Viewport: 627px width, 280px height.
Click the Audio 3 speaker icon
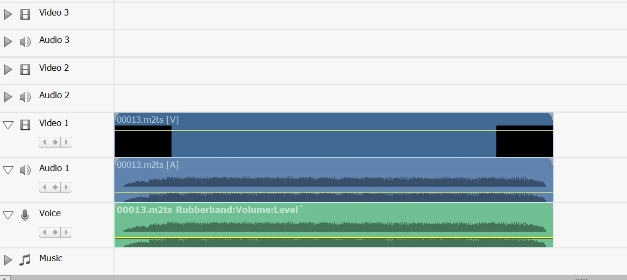(25, 42)
